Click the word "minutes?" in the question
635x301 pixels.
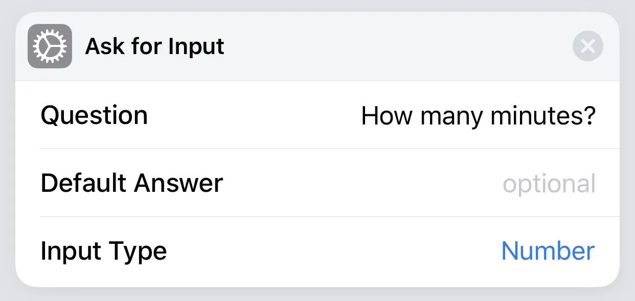[x=543, y=116]
